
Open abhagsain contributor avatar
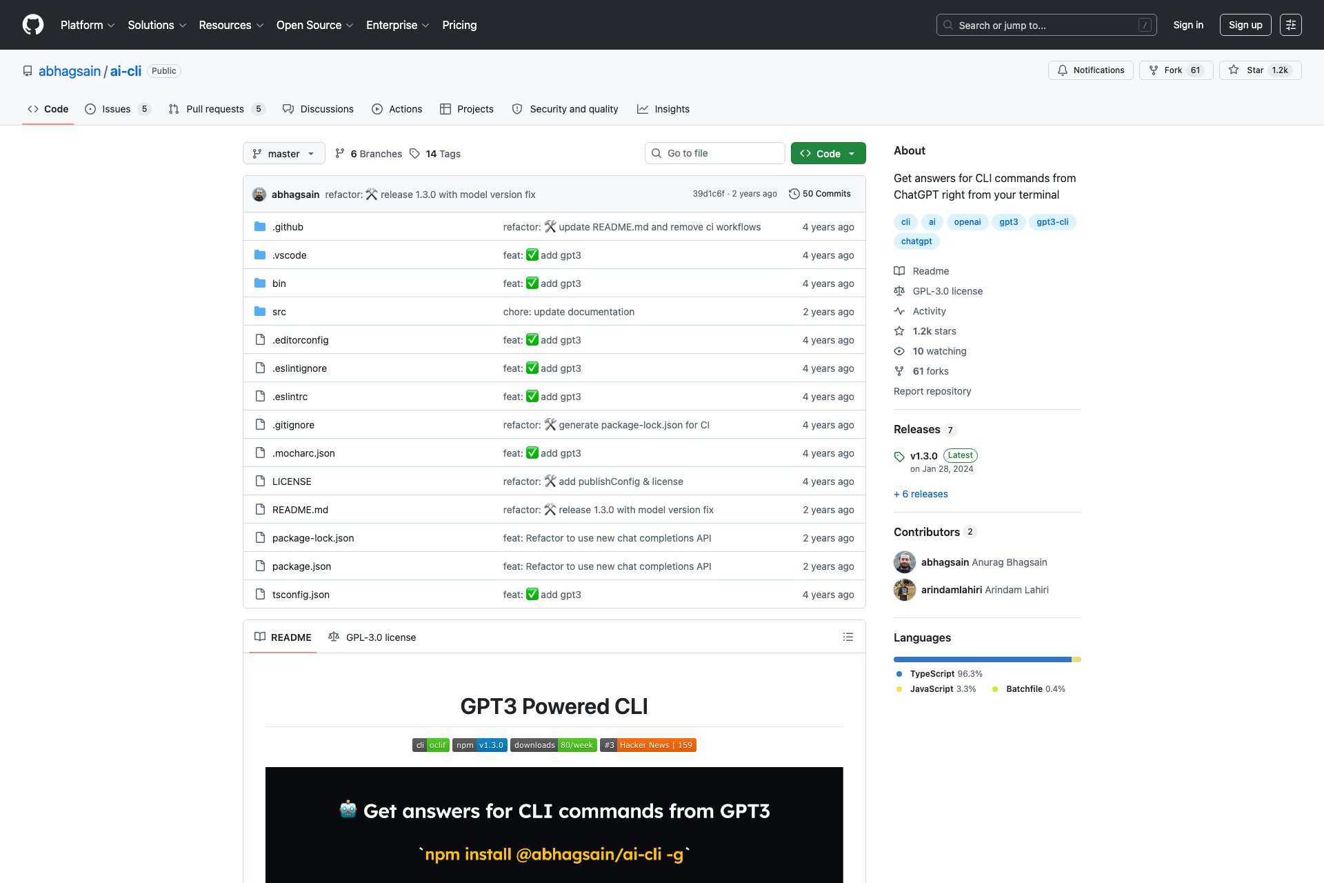(904, 562)
